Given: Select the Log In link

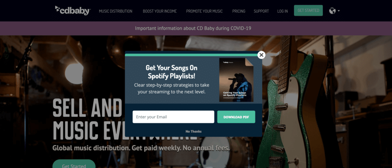Looking at the screenshot, I should (283, 11).
